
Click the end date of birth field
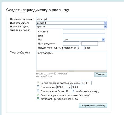click(90, 44)
